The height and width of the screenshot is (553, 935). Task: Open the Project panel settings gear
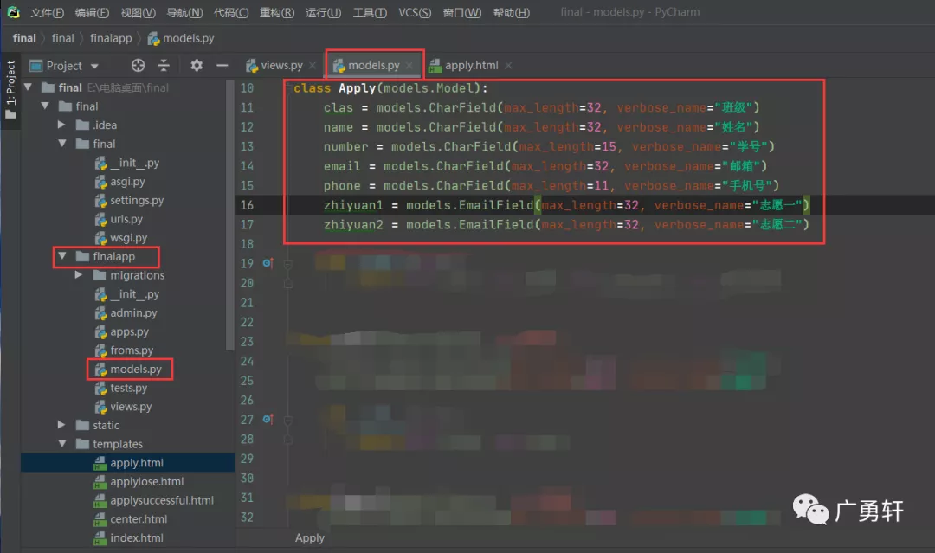pos(196,65)
